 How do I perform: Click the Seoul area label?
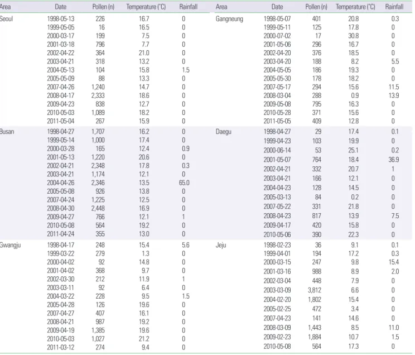point(6,19)
